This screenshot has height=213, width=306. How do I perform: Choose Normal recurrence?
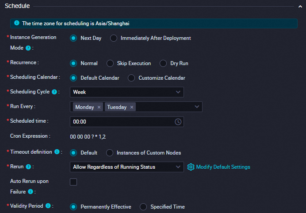tap(73, 63)
